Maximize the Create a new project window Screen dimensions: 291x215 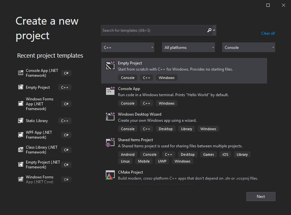coord(268,5)
